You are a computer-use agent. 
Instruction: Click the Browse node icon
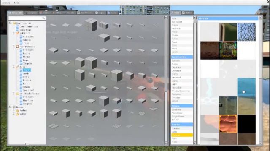pos(14,107)
